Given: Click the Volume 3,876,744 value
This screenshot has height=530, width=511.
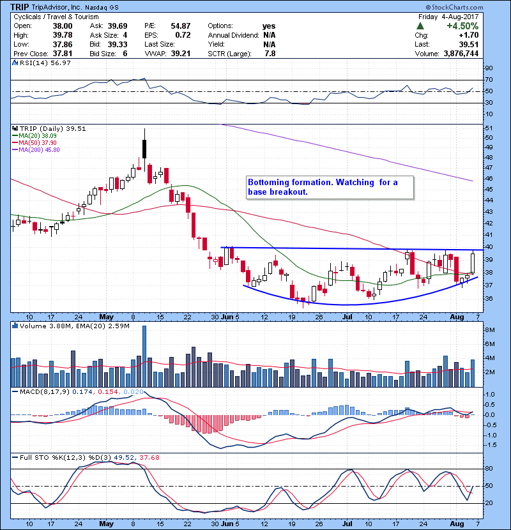Looking at the screenshot, I should click(x=461, y=54).
